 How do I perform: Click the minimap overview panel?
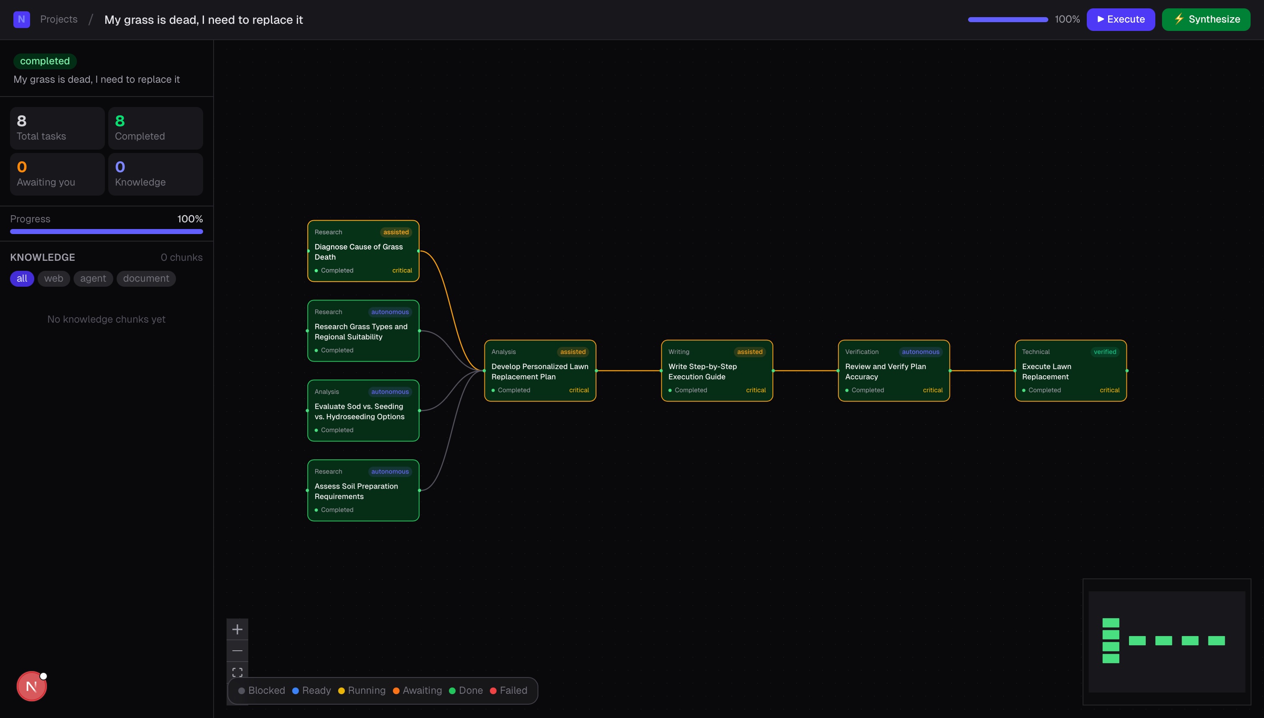[1166, 641]
